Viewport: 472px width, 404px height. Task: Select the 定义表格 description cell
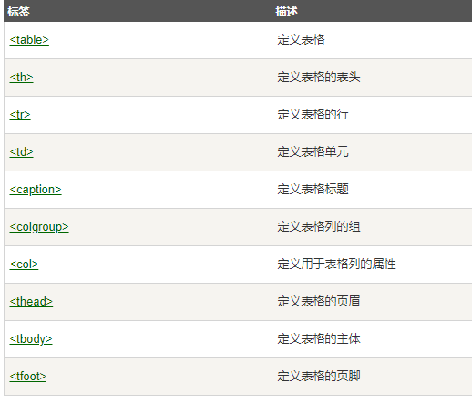coord(372,40)
